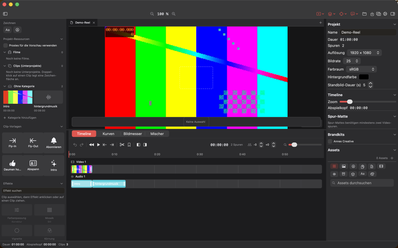Switch to the Kurven tab
398x248 pixels.
point(108,134)
